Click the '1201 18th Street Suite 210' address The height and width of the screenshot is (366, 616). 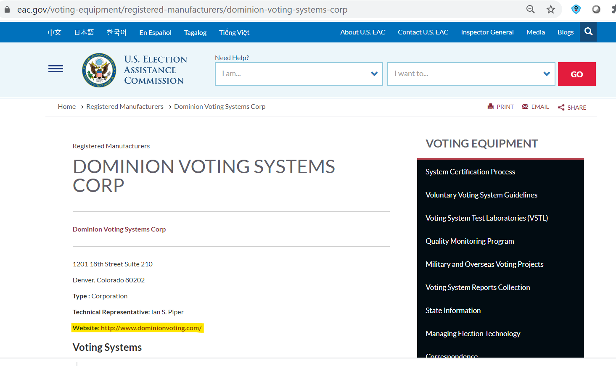(x=113, y=264)
